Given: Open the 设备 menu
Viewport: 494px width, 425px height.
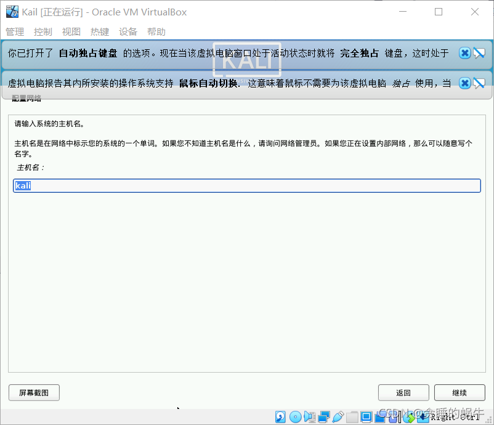Looking at the screenshot, I should (x=128, y=31).
